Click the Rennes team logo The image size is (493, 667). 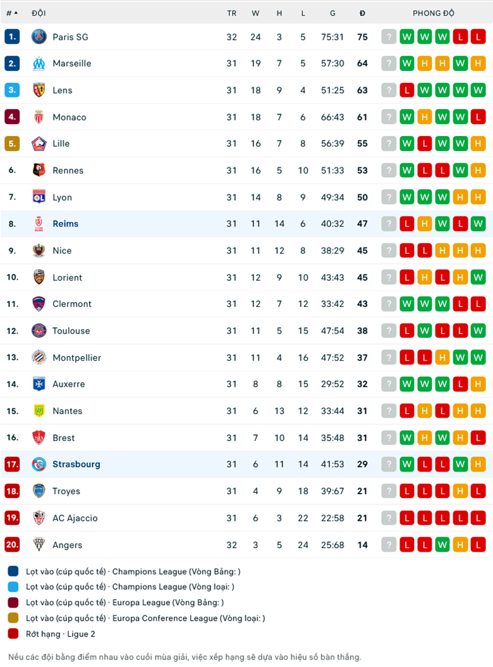pyautogui.click(x=39, y=170)
